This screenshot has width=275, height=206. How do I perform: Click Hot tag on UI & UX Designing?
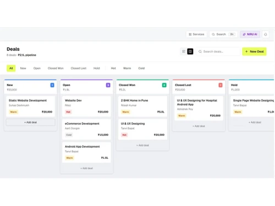pos(124,135)
